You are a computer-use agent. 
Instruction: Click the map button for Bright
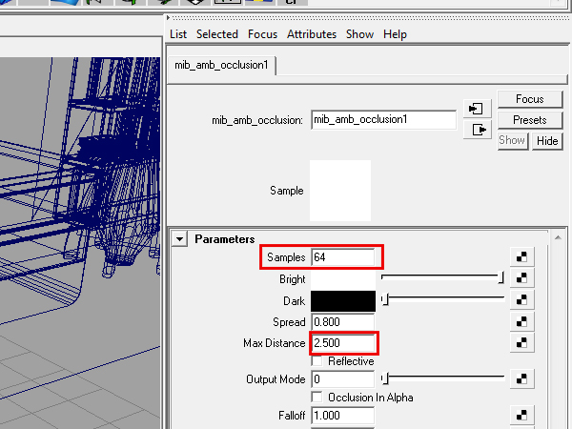[522, 278]
